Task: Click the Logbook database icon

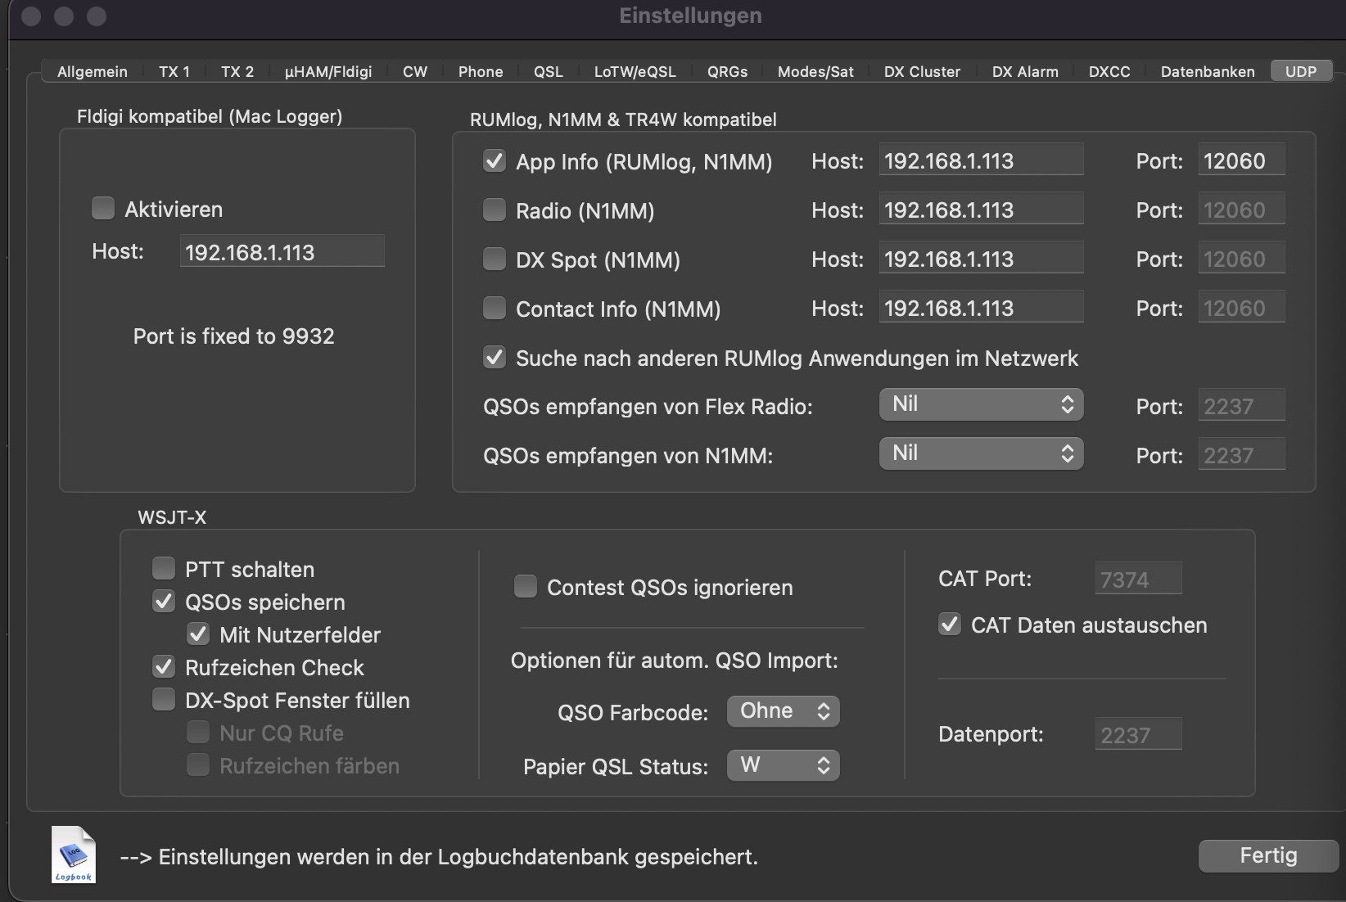Action: pos(74,855)
